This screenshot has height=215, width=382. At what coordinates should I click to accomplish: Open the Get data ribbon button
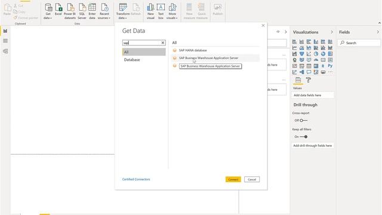click(x=48, y=11)
